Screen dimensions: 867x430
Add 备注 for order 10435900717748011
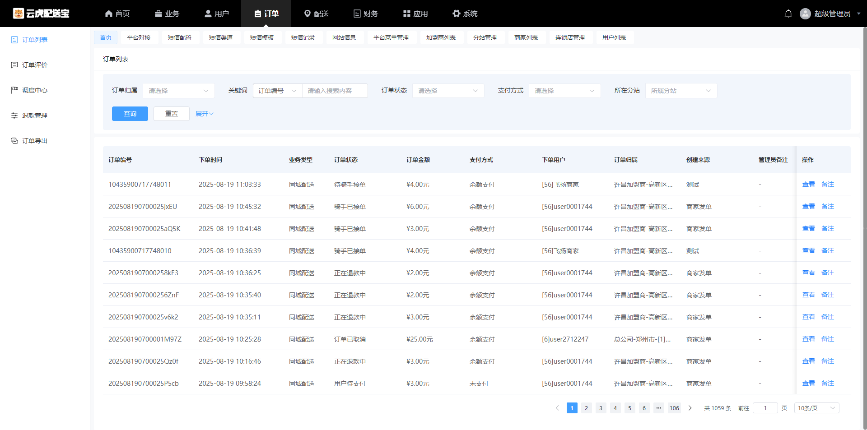[x=827, y=184]
